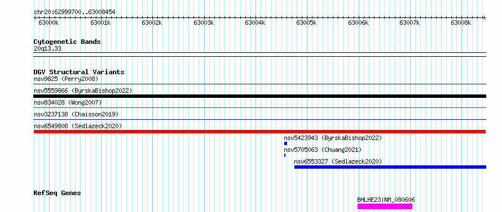Open nsv3237138 (Chaisson2019) variant label
Image resolution: width=502 pixels, height=212 pixels.
click(x=76, y=114)
